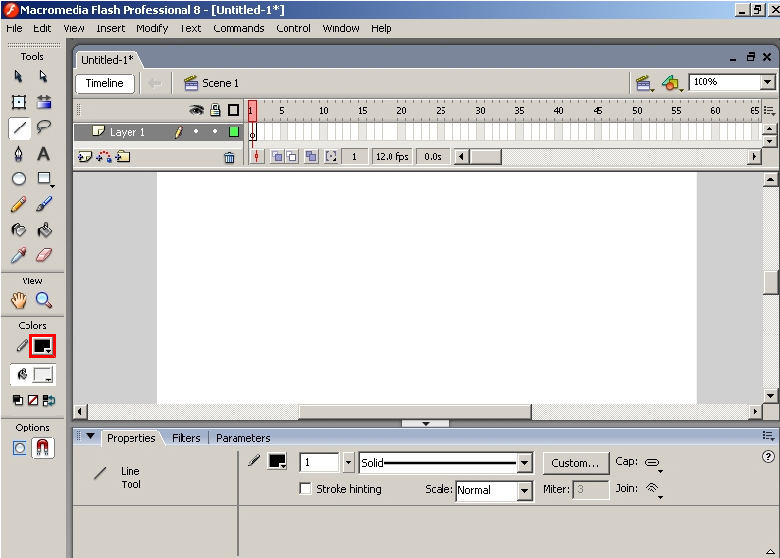Click the Swap Colors button
The image size is (780, 558).
point(49,400)
